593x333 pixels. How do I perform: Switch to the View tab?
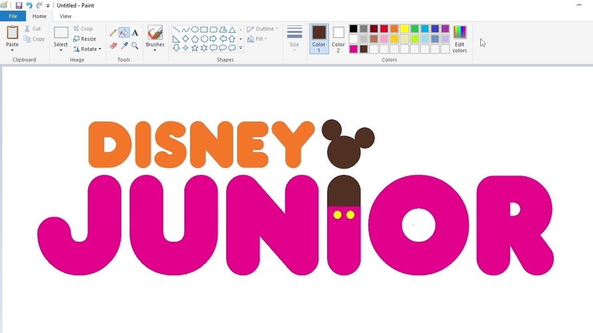pos(65,16)
